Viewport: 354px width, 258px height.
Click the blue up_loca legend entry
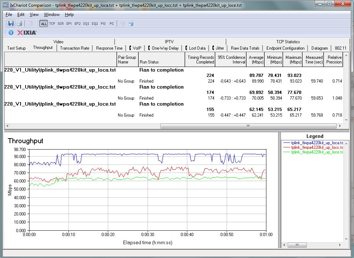pyautogui.click(x=313, y=143)
